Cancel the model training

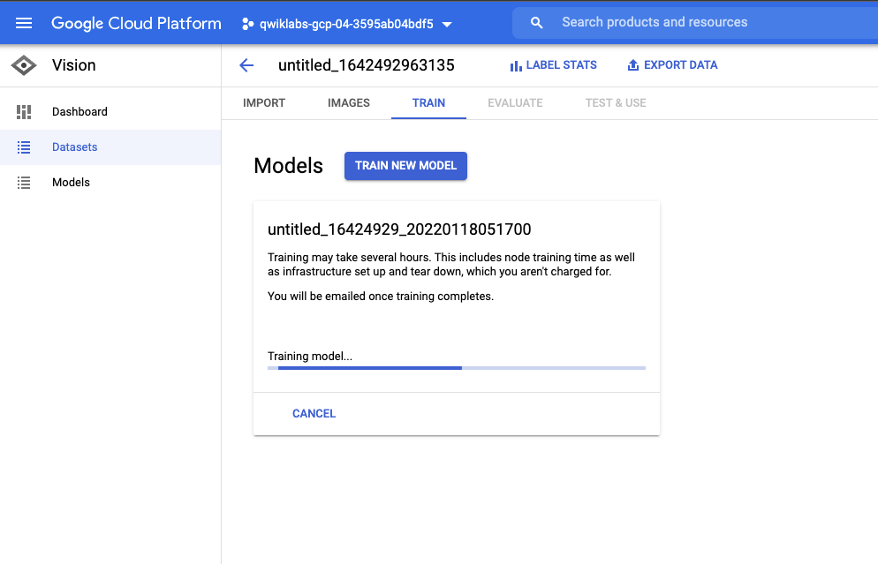(314, 413)
